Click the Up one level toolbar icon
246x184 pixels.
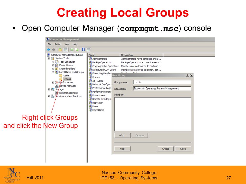click(60, 50)
